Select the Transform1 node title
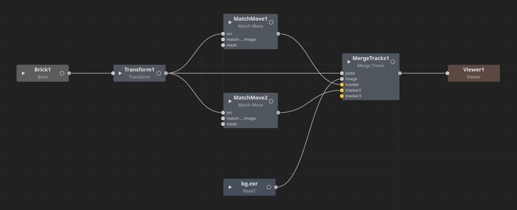This screenshot has height=210, width=517. click(139, 70)
